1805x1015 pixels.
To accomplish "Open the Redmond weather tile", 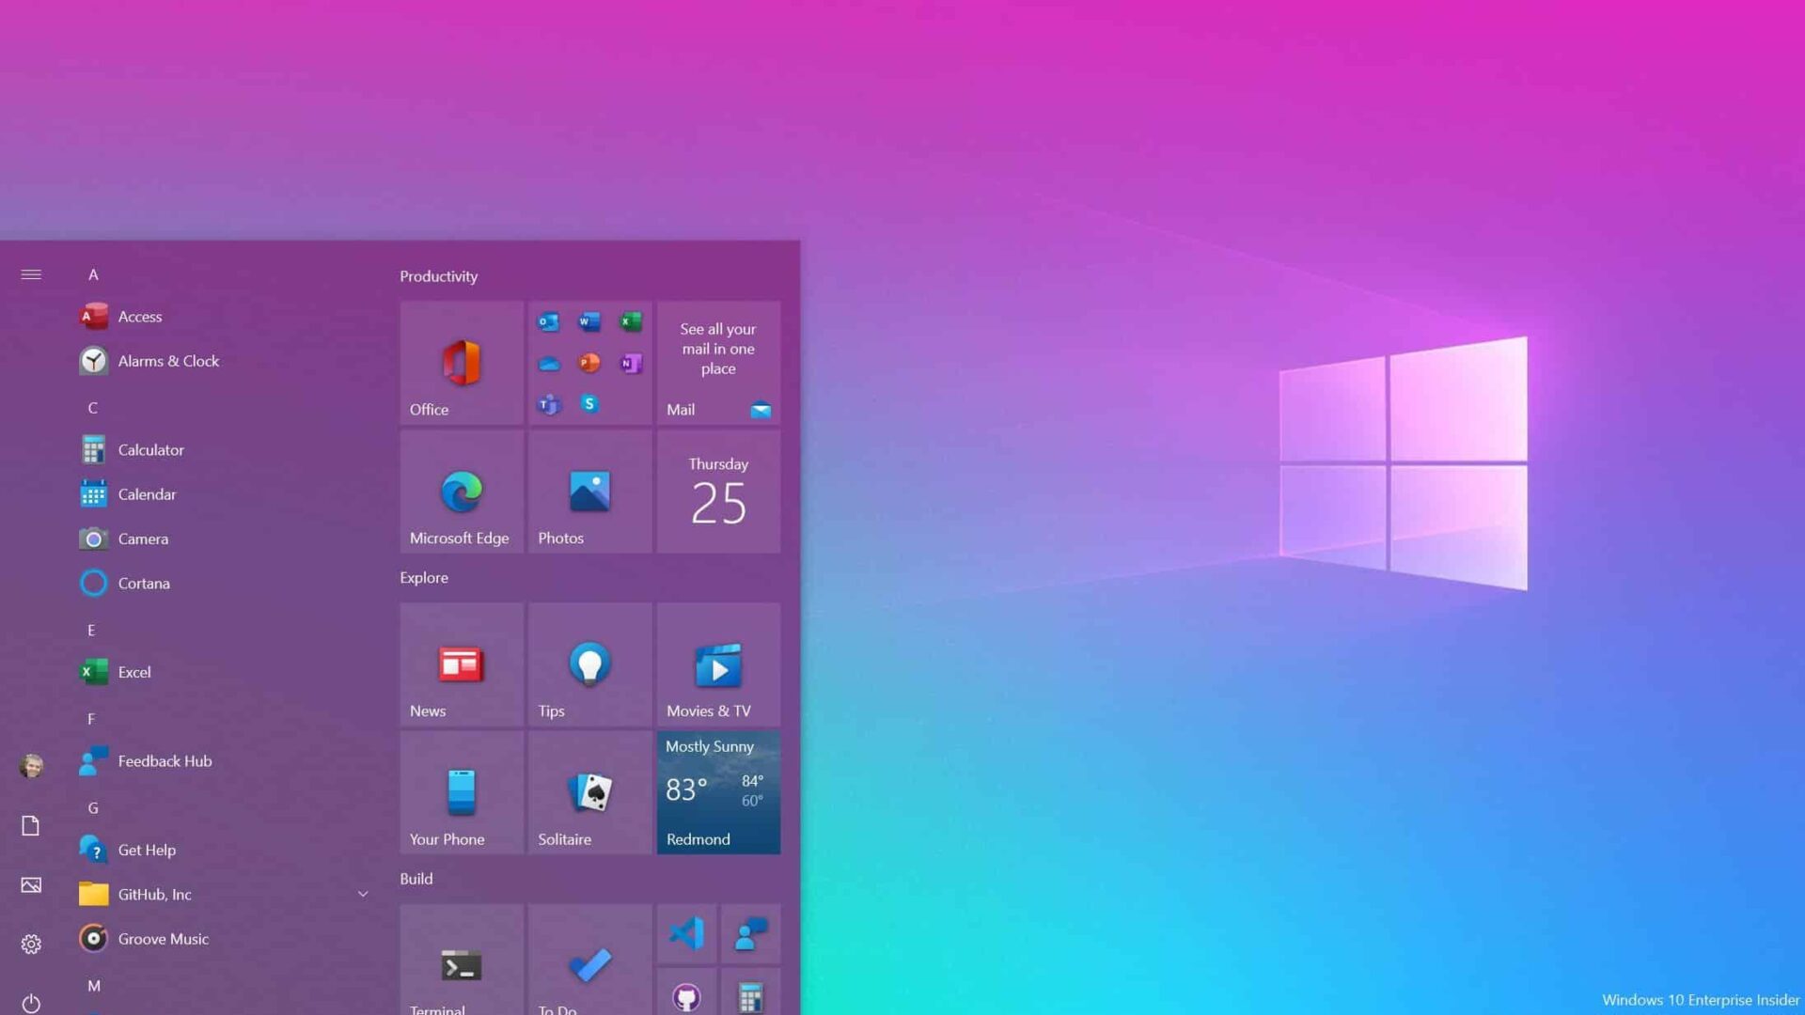I will point(718,793).
